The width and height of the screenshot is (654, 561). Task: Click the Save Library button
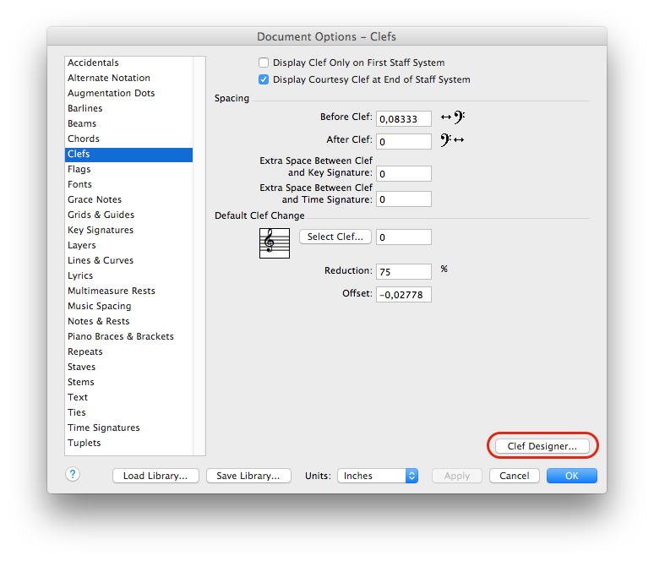tap(248, 476)
